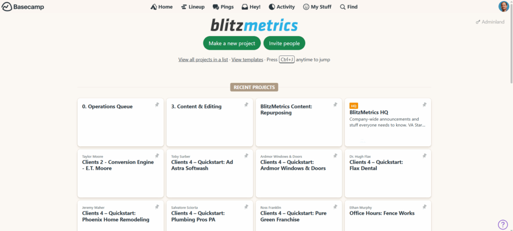Pin the 0. Operations Queue project

(x=157, y=105)
